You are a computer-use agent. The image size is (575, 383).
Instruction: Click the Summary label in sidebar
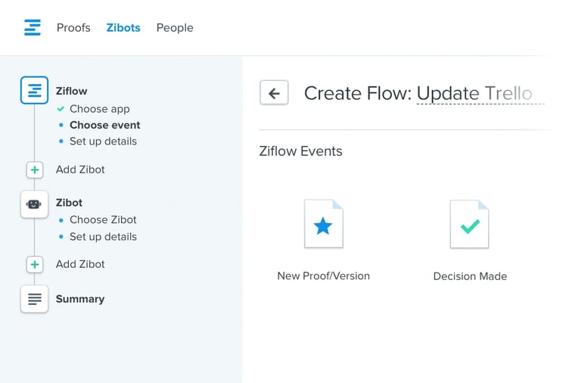(80, 299)
